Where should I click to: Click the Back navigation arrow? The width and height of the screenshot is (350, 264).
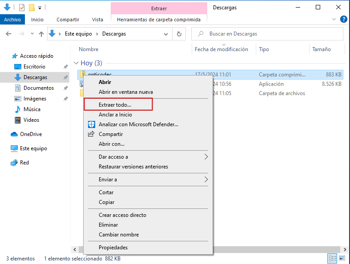(x=8, y=34)
